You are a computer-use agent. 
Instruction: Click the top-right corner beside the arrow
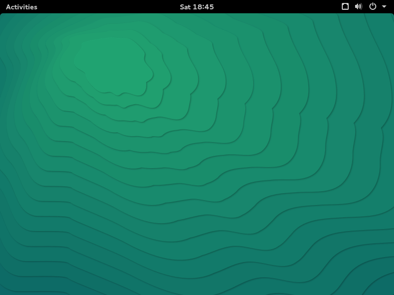tap(392, 2)
